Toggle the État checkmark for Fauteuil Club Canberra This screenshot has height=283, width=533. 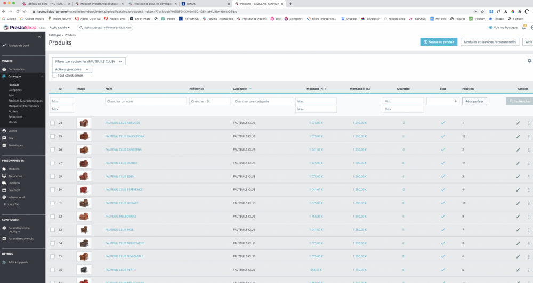pyautogui.click(x=442, y=149)
